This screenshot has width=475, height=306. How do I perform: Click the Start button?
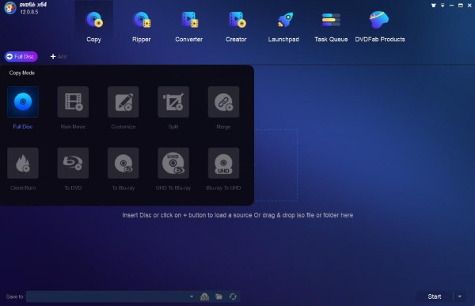[435, 297]
